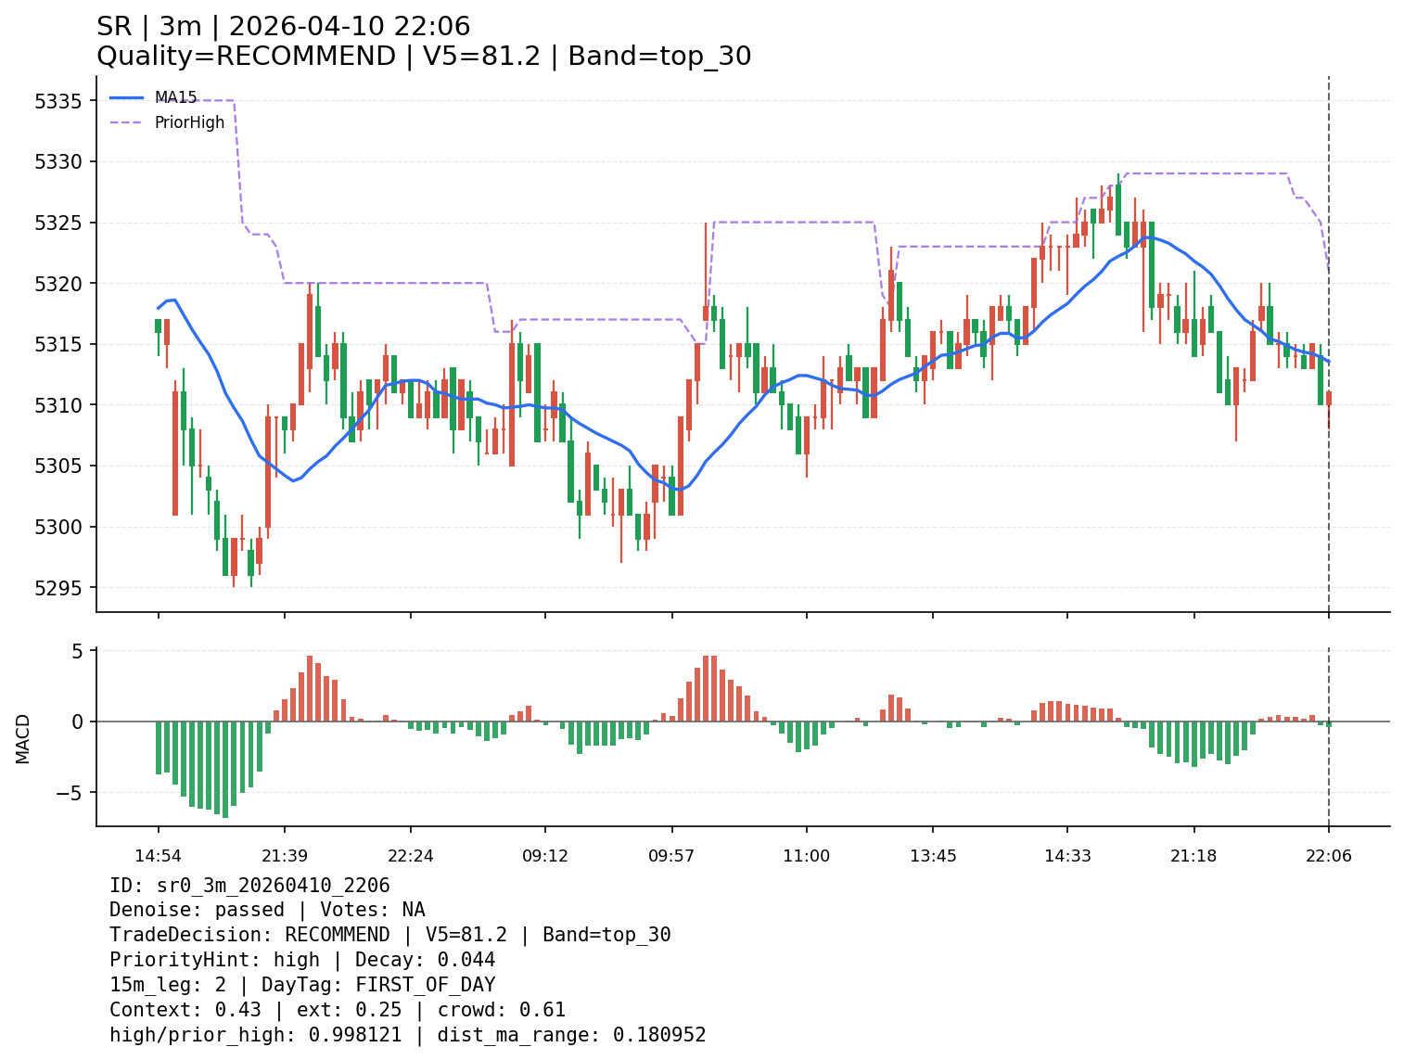Click the blue MA15 legend line sample
Viewport: 1404px width, 1060px height.
pos(127,97)
